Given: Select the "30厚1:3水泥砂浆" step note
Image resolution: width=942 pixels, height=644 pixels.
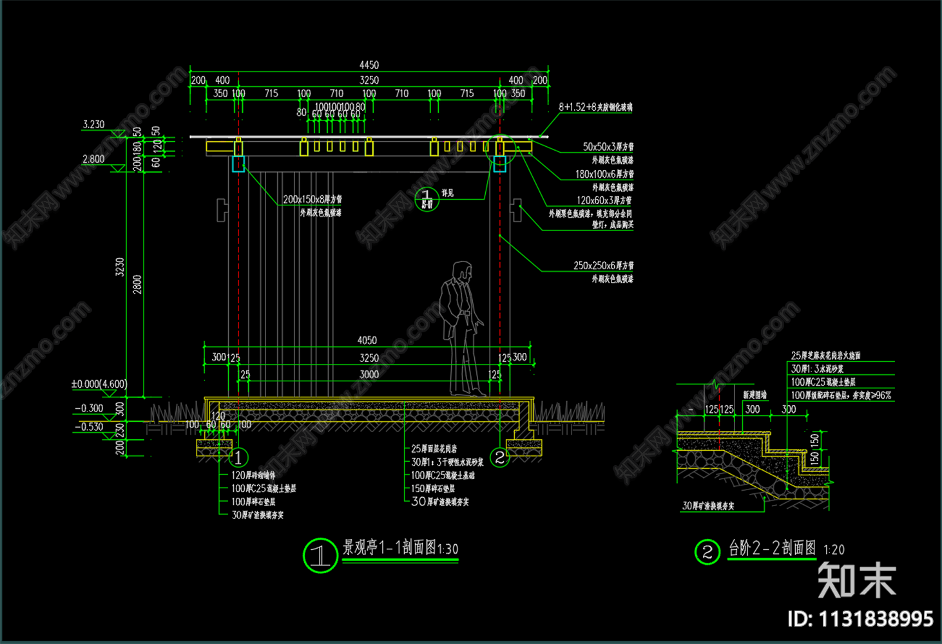Looking at the screenshot, I should [x=817, y=369].
